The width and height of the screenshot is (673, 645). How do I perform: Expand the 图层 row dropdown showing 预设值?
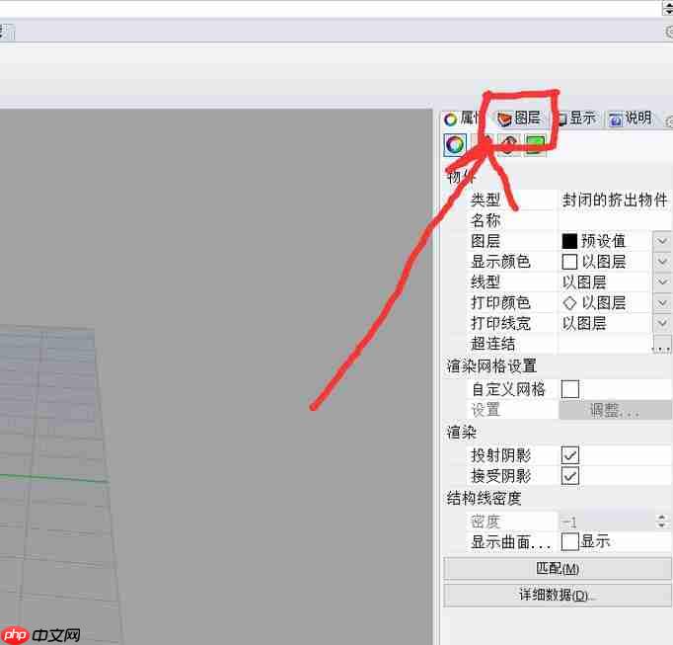click(661, 241)
